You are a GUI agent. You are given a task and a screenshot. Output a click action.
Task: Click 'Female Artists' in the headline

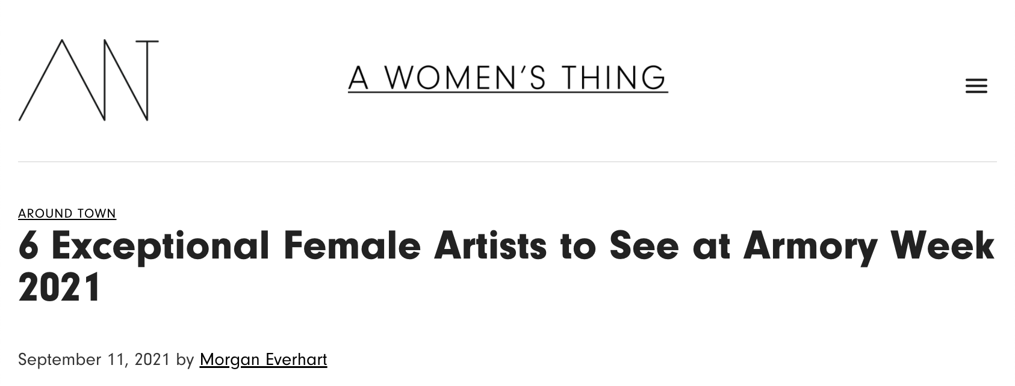(415, 247)
